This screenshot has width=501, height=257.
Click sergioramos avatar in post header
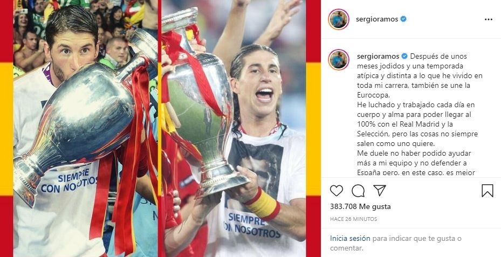pyautogui.click(x=339, y=19)
